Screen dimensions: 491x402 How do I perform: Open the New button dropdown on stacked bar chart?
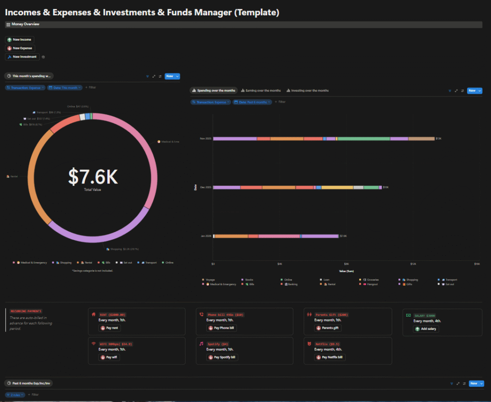coord(480,91)
